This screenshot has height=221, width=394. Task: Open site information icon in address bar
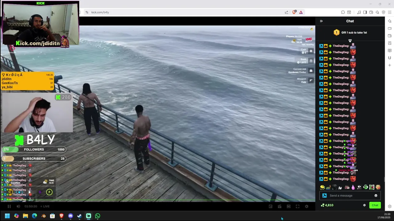(87, 12)
